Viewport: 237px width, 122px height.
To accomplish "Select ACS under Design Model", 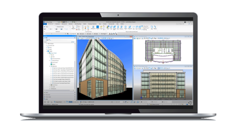I will click(52, 55).
